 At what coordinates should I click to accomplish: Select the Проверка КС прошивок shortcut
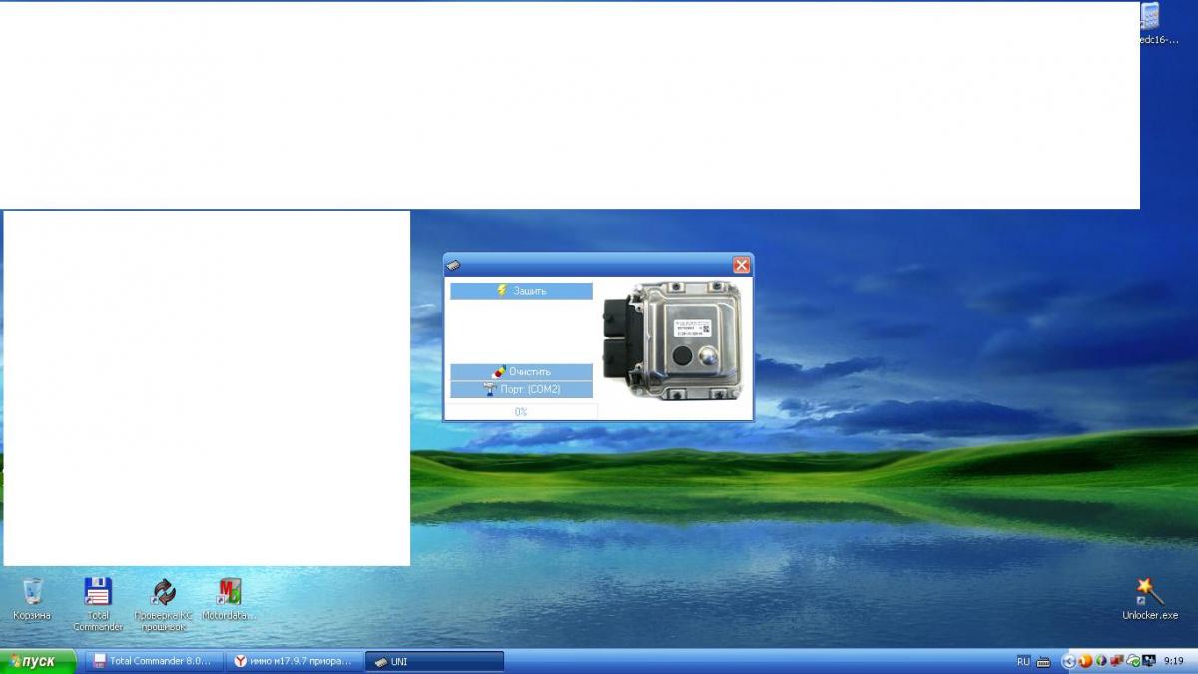pyautogui.click(x=163, y=604)
